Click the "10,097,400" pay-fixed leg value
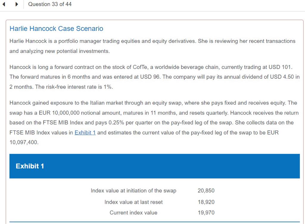 24,142
